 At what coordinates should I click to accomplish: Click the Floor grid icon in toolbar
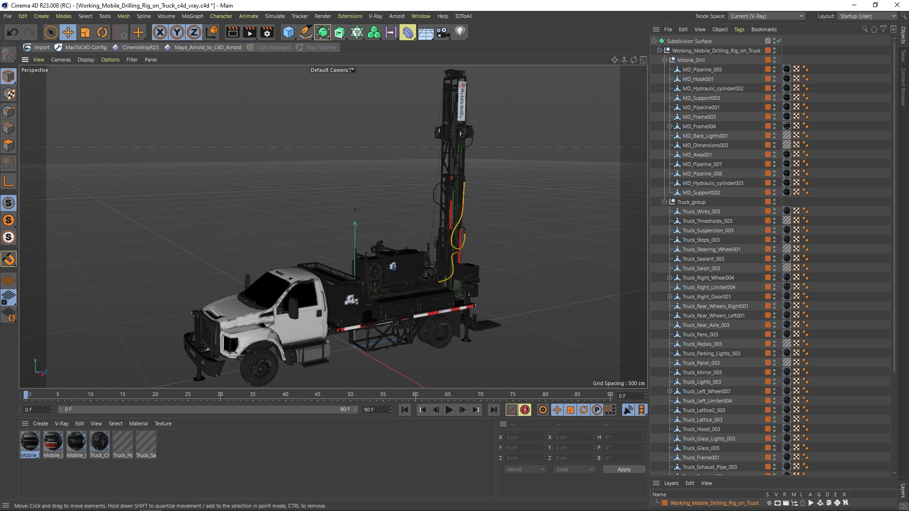coord(425,32)
